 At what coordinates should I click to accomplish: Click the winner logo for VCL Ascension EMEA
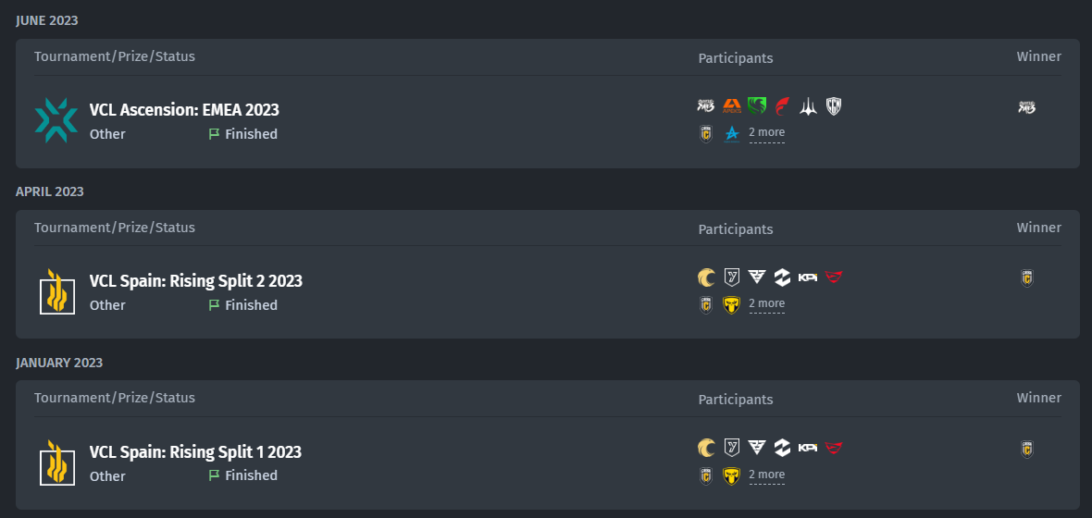pos(1026,107)
